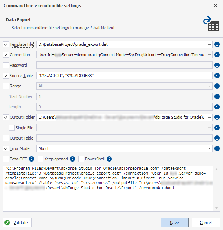The height and width of the screenshot is (230, 223).
Task: Click the info icon for Range
Action: point(217,86)
